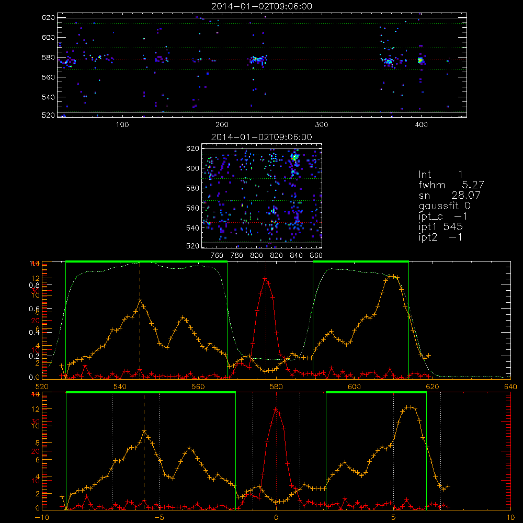Click x-axis label 520 on upper profile plot
This screenshot has height=523, width=523.
tap(42, 387)
